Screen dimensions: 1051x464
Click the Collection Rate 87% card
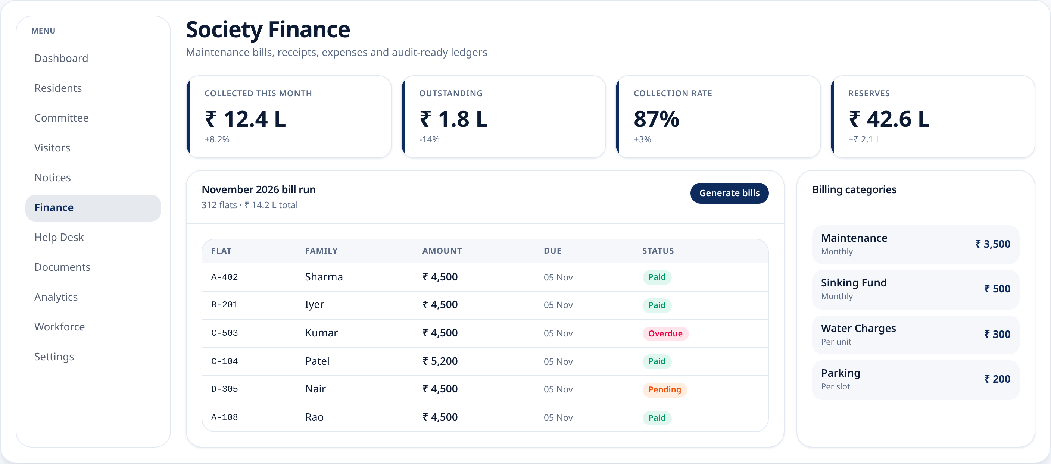click(718, 117)
